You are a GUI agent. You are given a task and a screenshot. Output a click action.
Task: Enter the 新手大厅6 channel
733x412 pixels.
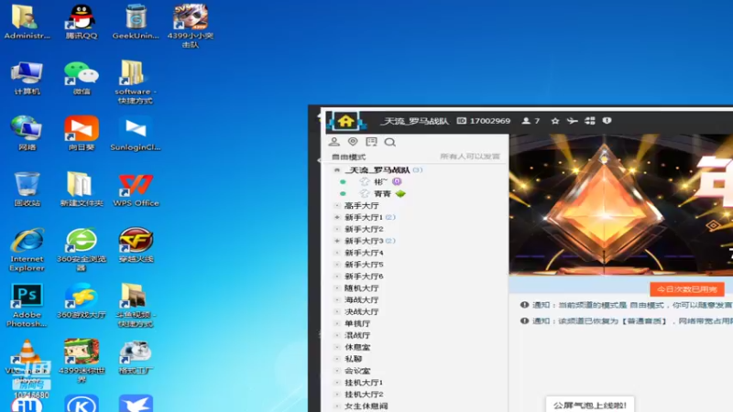click(364, 276)
